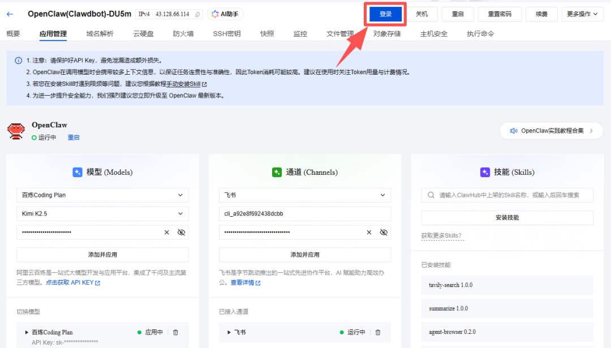Click the back arrow beside the instance name
This screenshot has width=611, height=348.
[x=10, y=14]
